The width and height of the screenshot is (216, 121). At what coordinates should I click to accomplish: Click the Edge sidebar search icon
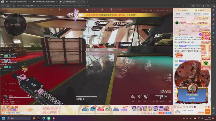point(213,10)
